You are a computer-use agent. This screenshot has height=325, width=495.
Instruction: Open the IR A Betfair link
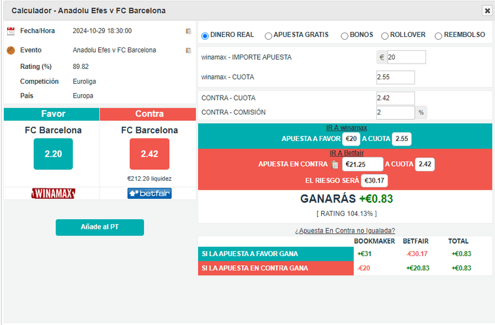tap(345, 153)
